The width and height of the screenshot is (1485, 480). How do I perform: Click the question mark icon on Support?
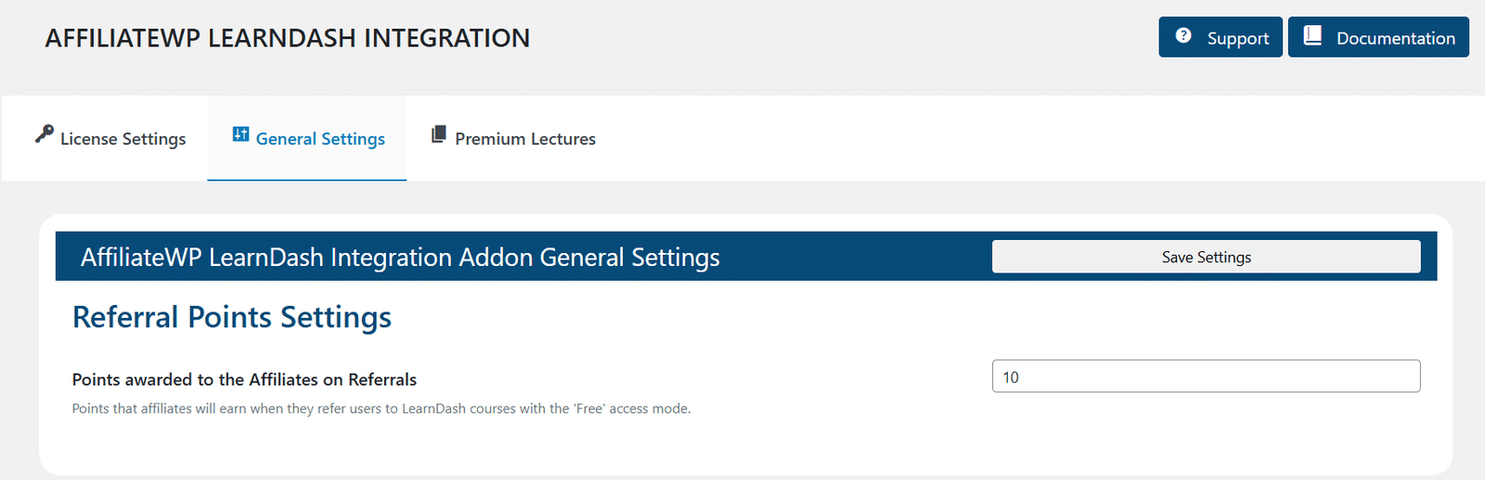1183,35
